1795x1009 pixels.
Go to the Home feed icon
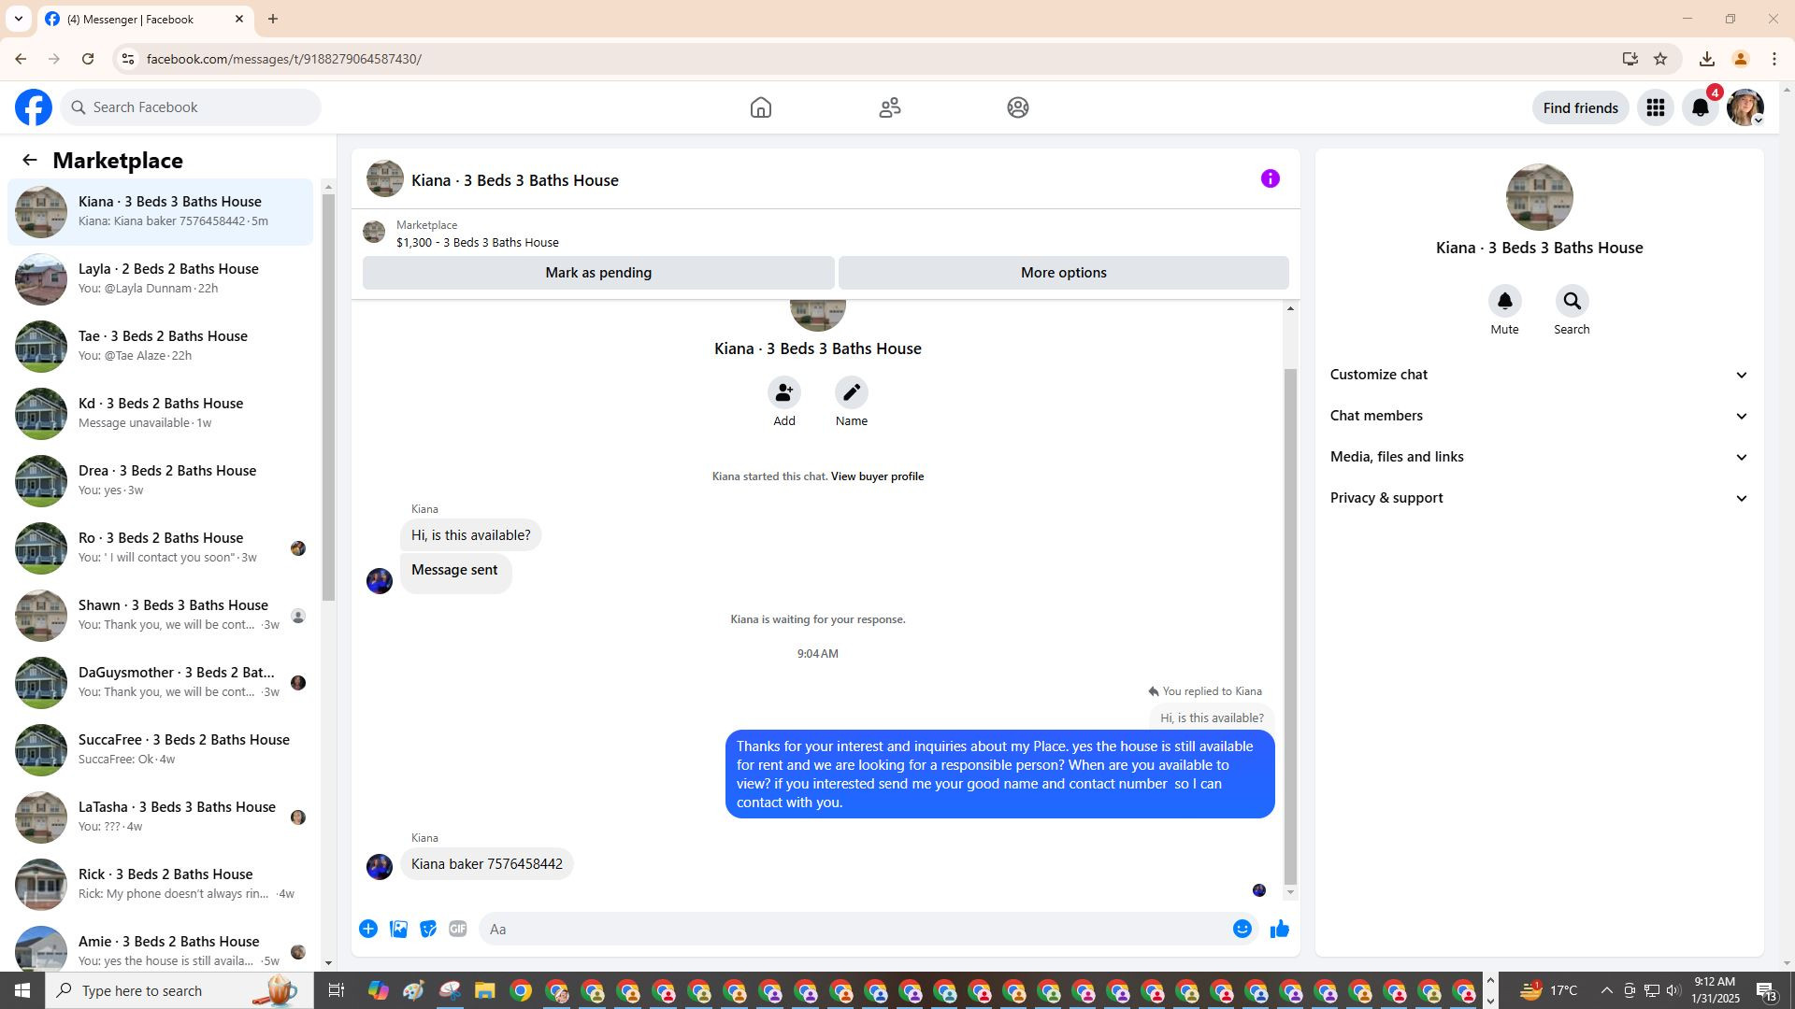tap(761, 107)
